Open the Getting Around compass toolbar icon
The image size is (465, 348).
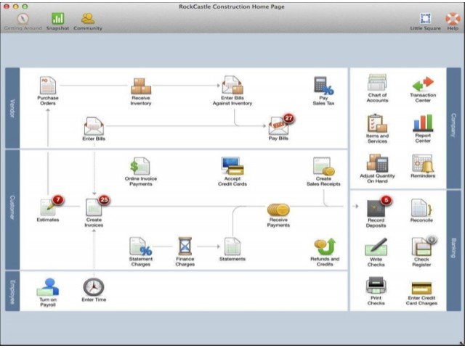click(x=23, y=19)
